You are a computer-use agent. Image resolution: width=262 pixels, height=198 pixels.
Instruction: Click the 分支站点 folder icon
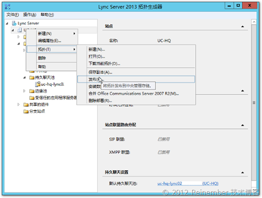(26, 111)
